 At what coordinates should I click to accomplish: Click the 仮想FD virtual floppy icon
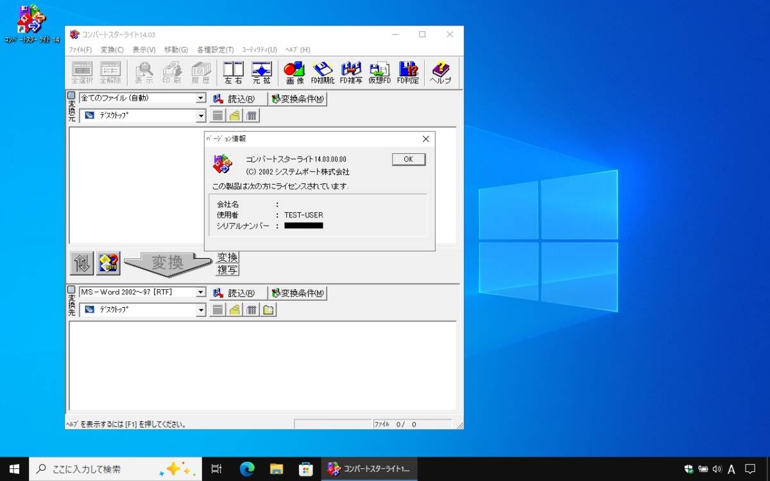[x=379, y=72]
